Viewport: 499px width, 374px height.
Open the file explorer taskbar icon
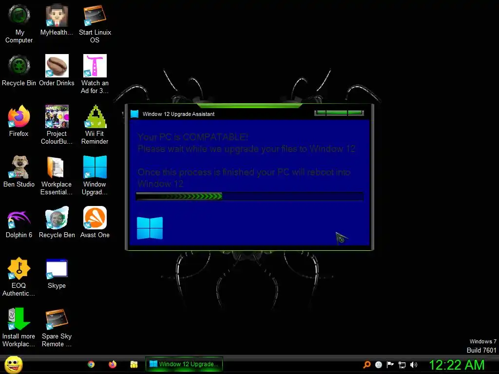[134, 364]
